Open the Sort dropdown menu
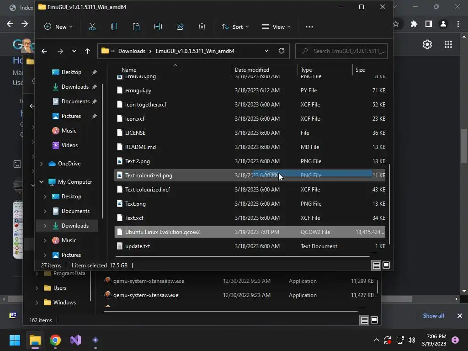Image resolution: width=468 pixels, height=351 pixels. 235,27
